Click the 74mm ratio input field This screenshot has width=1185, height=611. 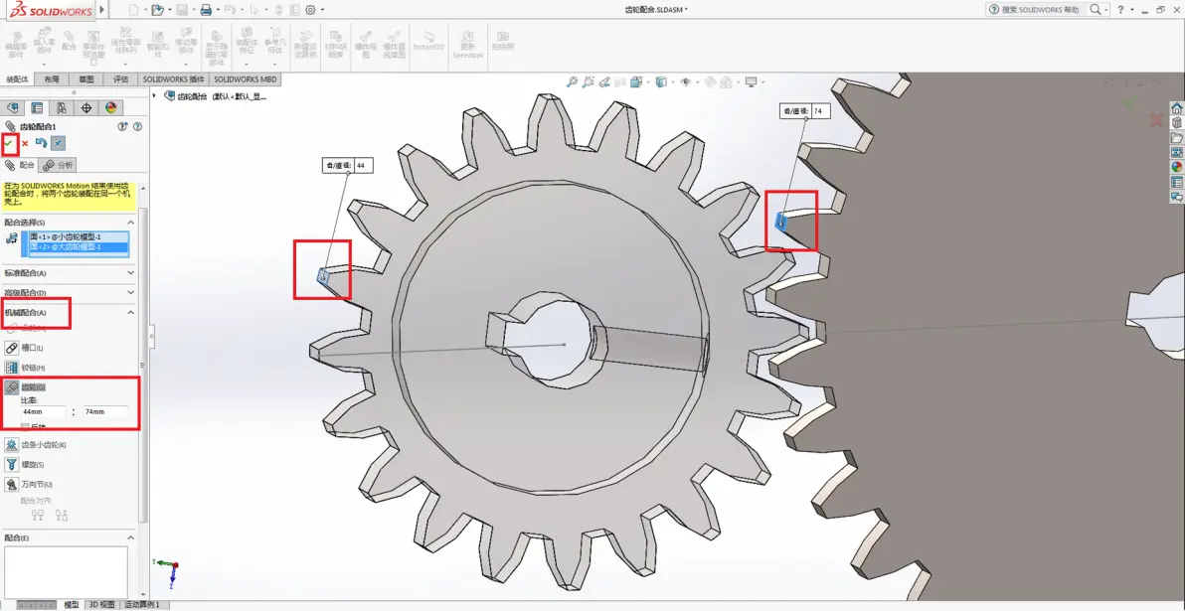coord(105,411)
